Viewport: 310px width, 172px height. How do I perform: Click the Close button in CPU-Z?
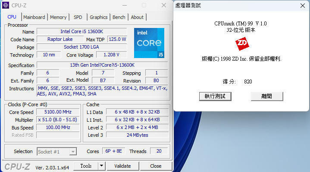156,166
